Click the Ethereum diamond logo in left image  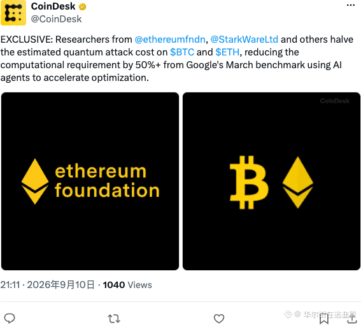click(x=35, y=182)
